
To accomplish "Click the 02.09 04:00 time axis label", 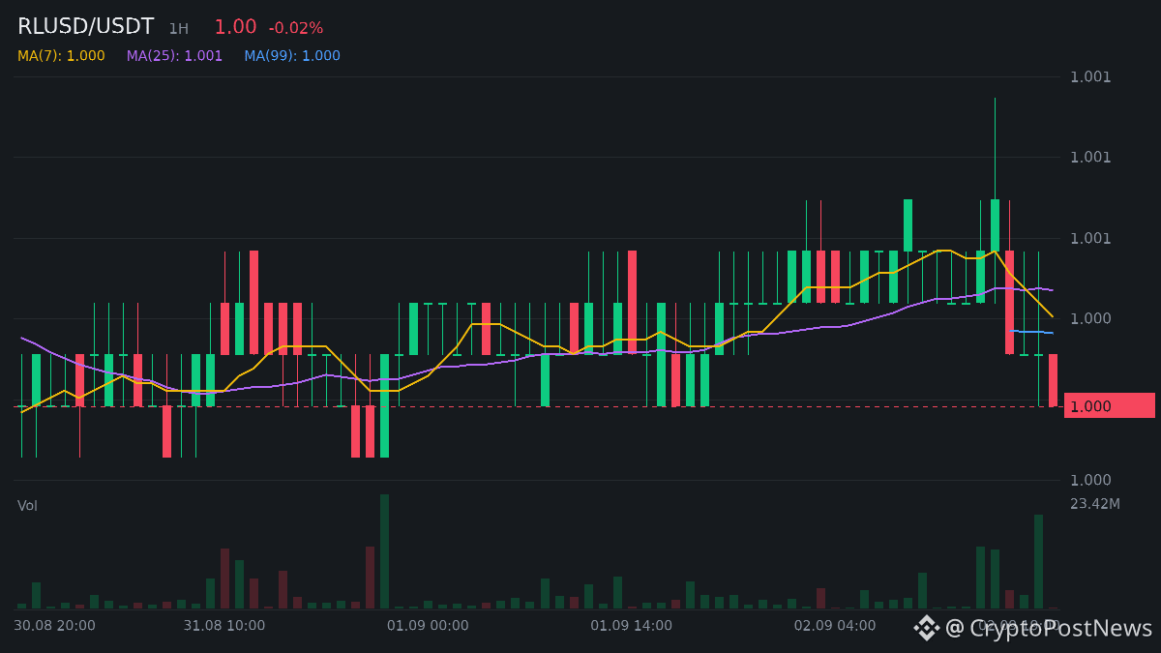I will click(835, 626).
